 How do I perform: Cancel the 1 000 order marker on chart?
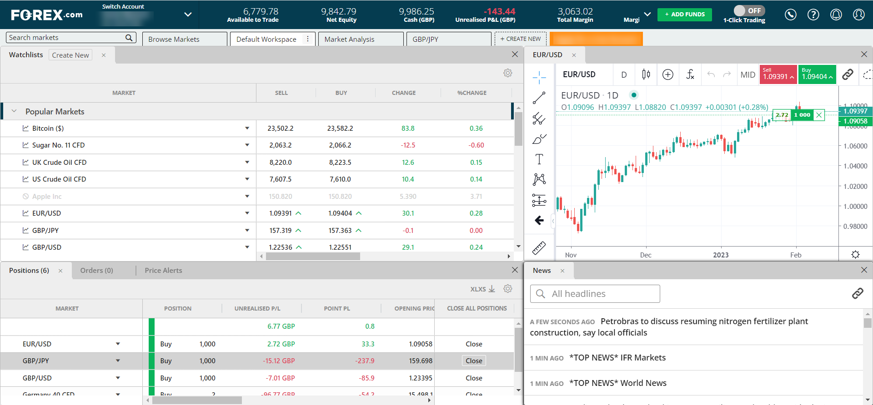(x=819, y=115)
